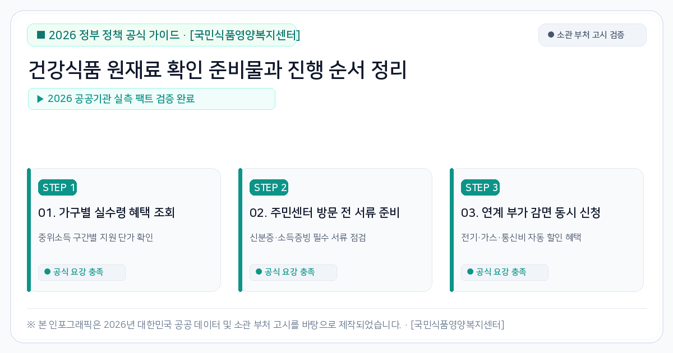
Task: Click 전기·가스·통신비 자동 할인 혜택 text
Action: pos(521,237)
